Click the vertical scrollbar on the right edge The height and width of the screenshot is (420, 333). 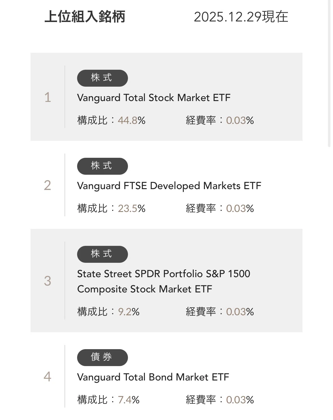pyautogui.click(x=329, y=73)
